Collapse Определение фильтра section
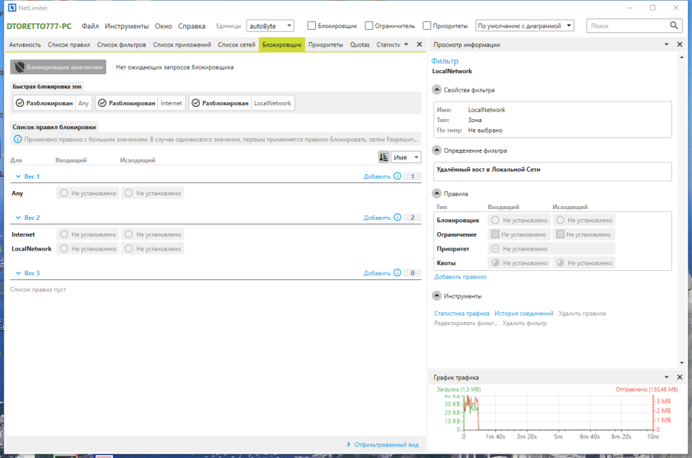692x458 pixels. [436, 150]
